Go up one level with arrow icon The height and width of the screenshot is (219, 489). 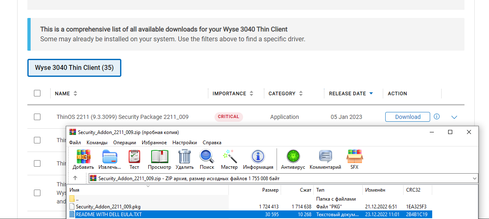[75, 178]
